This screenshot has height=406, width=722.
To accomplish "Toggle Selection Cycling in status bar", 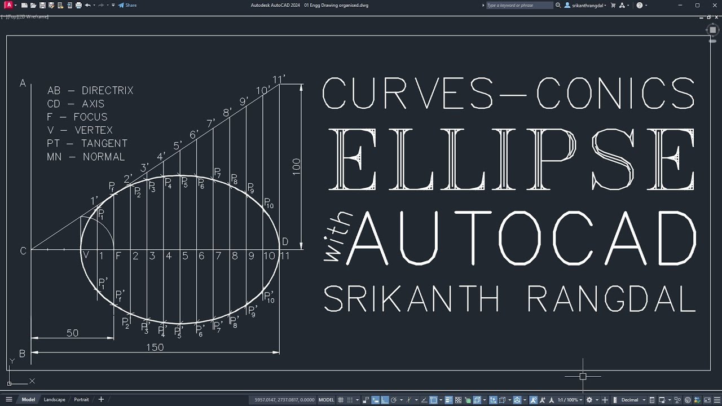I will pos(467,400).
